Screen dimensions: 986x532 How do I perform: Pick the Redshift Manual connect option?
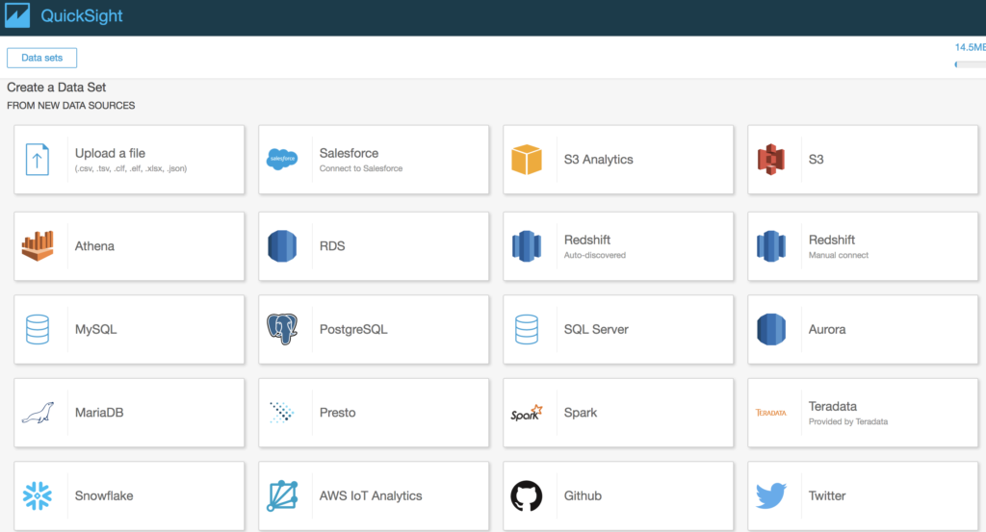pyautogui.click(x=862, y=246)
